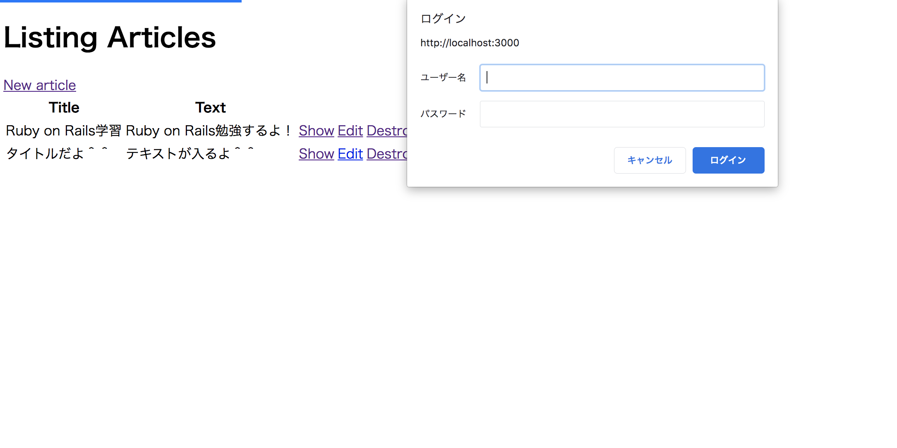Click the パスワード password input field
This screenshot has height=448, width=897.
(622, 114)
